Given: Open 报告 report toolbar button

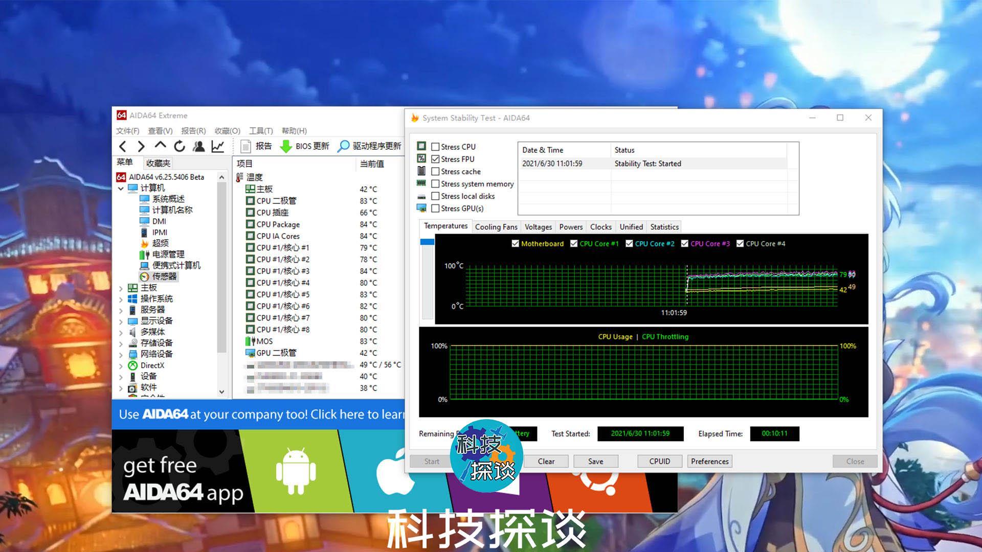Looking at the screenshot, I should pos(256,146).
